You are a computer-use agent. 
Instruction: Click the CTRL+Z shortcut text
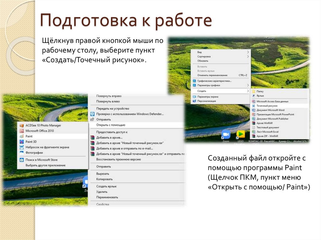[x=243, y=75]
